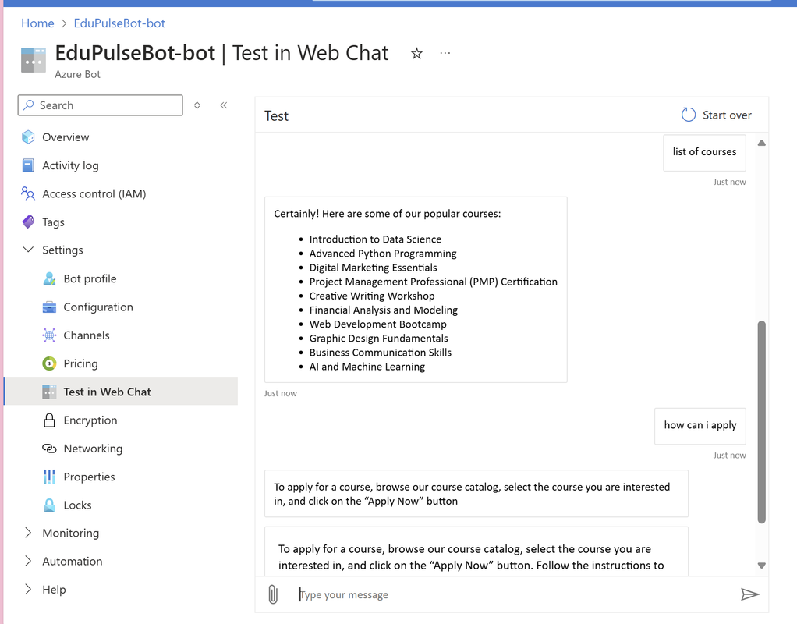Expand the Monitoring section chevron
Image resolution: width=797 pixels, height=624 pixels.
28,533
